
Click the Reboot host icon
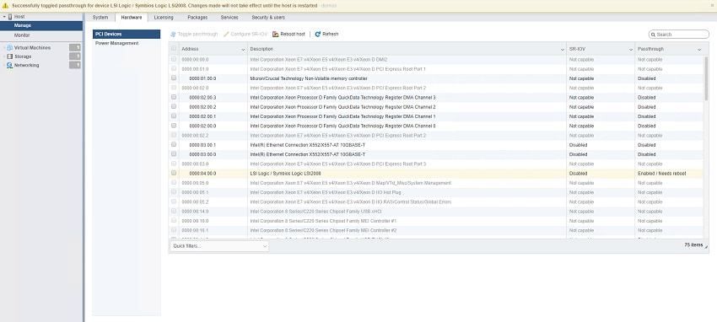pyautogui.click(x=276, y=35)
